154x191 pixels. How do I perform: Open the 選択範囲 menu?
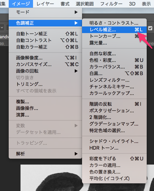coord(85,4)
